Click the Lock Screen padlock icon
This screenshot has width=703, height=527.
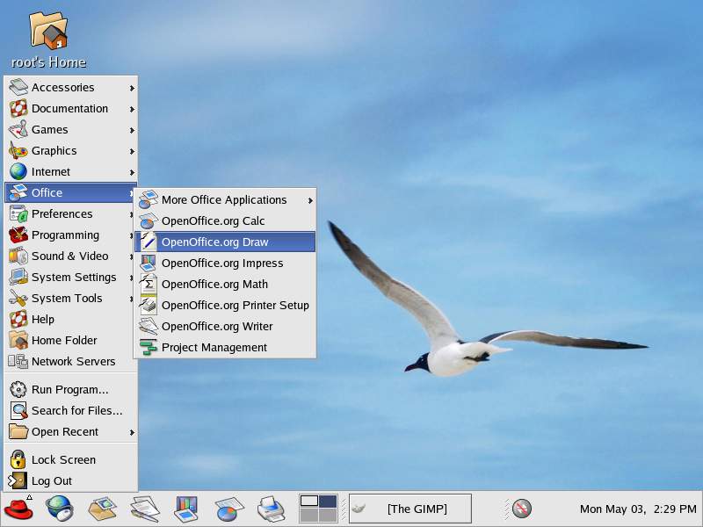[x=18, y=459]
